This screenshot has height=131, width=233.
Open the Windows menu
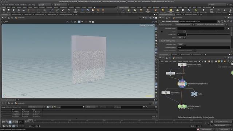pyautogui.click(x=23, y=5)
